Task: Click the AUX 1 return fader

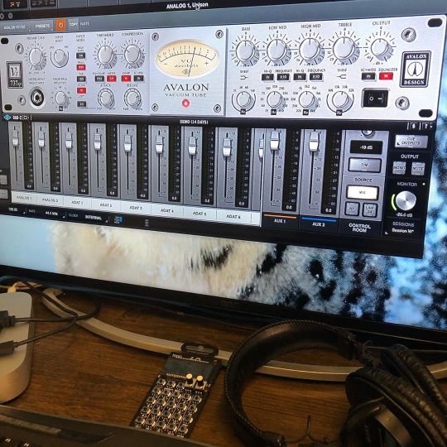Action: [274, 140]
